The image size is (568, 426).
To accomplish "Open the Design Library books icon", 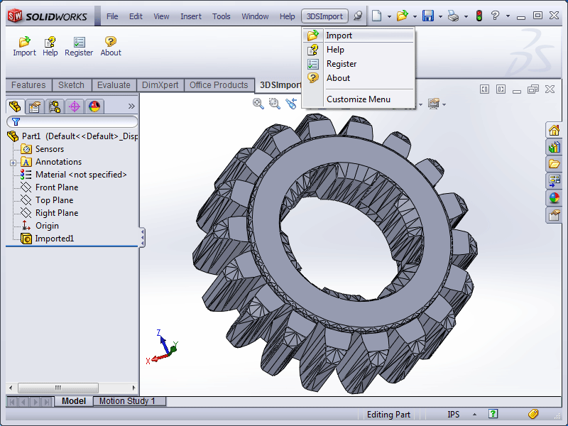I will click(555, 147).
